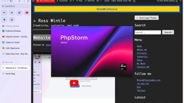Select the Website pt 2 tab

(x=16, y=68)
